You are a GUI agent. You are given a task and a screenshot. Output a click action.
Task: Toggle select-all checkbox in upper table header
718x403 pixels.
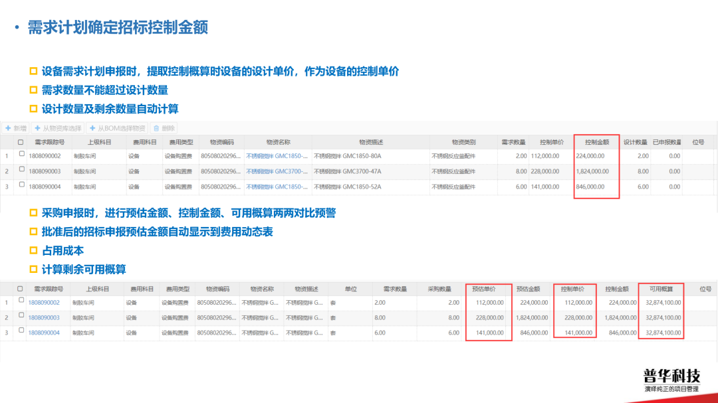coord(21,142)
